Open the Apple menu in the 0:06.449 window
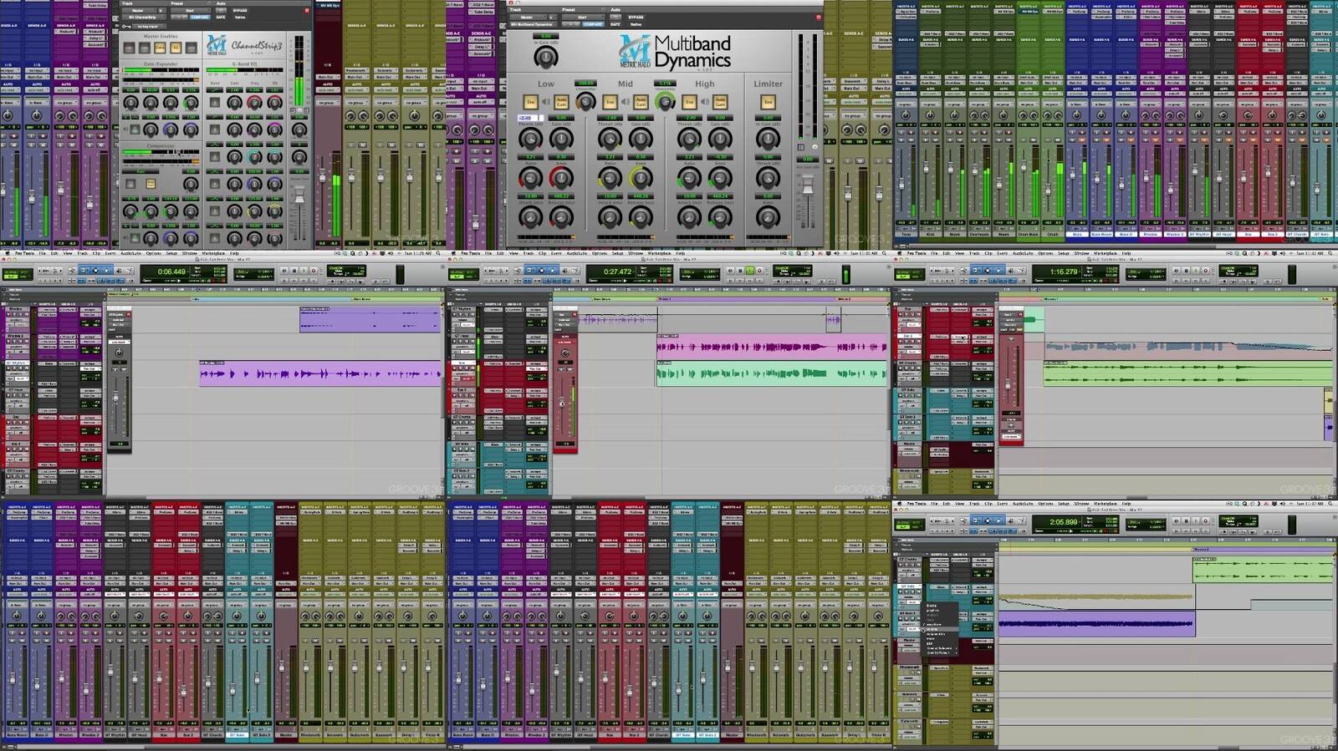This screenshot has height=751, width=1338. coord(8,253)
